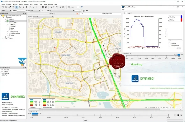Viewport: 185px width, 122px height.
Task: Click the average intervals stepper arrows
Action: coord(180,48)
